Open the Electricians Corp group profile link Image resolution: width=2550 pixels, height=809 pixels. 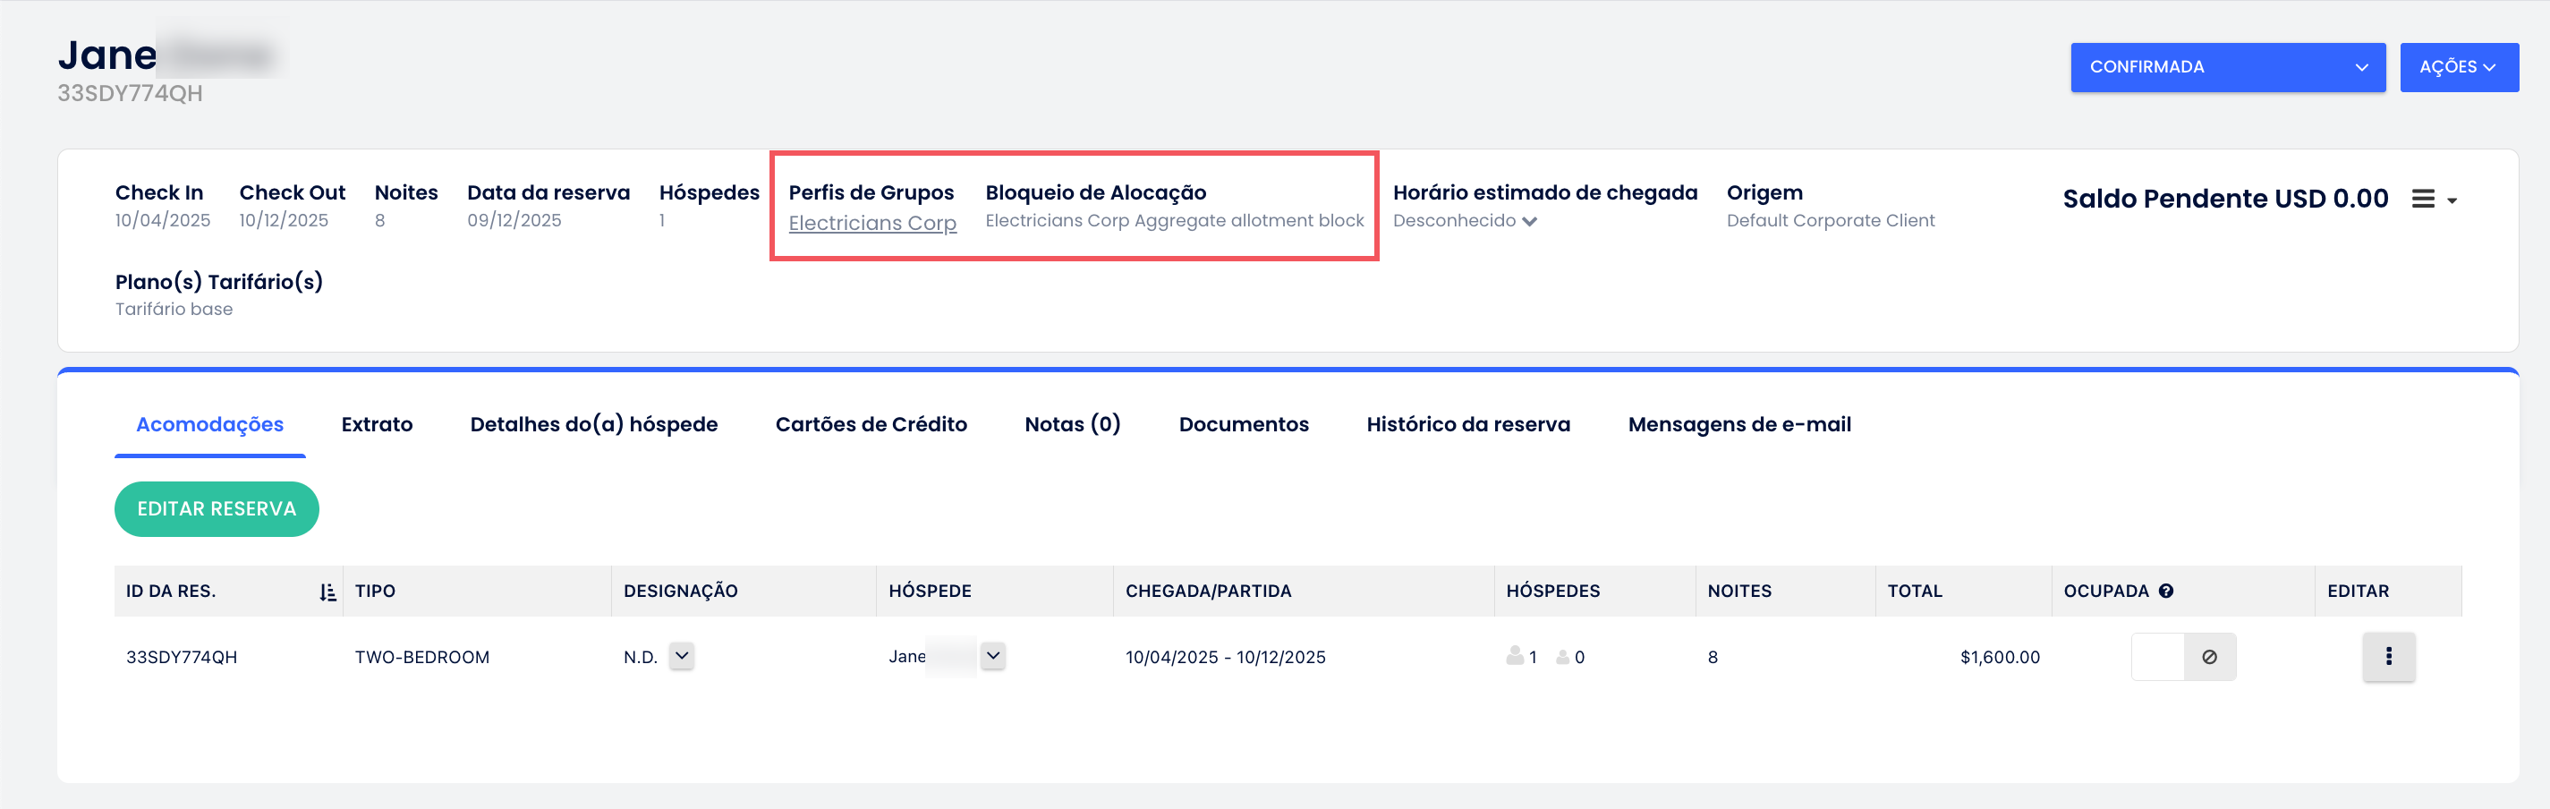pos(871,223)
